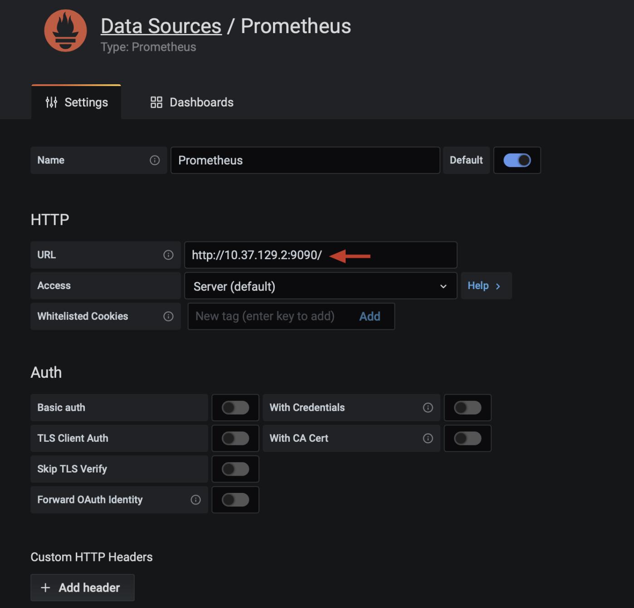Click the info icon beside With CA Cert
Viewport: 634px width, 608px height.
click(x=428, y=438)
